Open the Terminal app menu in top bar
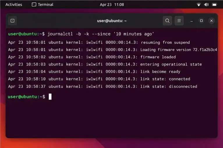The width and height of the screenshot is (223, 148). [43, 5]
